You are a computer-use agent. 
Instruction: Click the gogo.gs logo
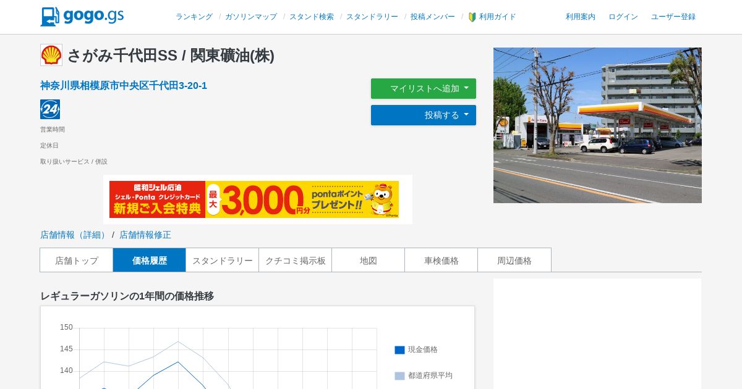(x=82, y=17)
